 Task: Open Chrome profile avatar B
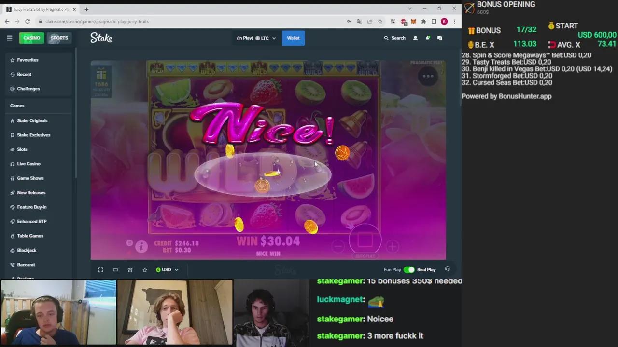pos(444,21)
